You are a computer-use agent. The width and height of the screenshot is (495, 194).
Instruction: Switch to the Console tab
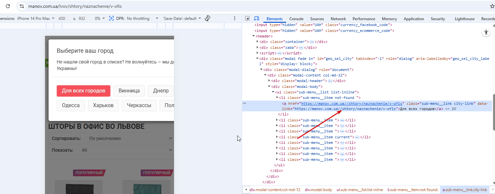click(296, 19)
